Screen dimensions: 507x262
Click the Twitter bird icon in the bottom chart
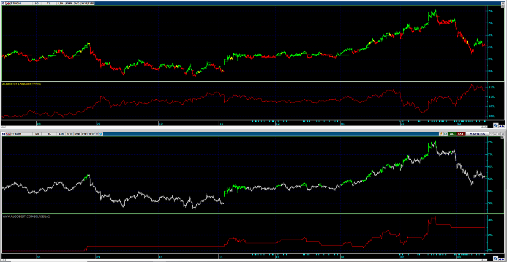[x=101, y=134]
